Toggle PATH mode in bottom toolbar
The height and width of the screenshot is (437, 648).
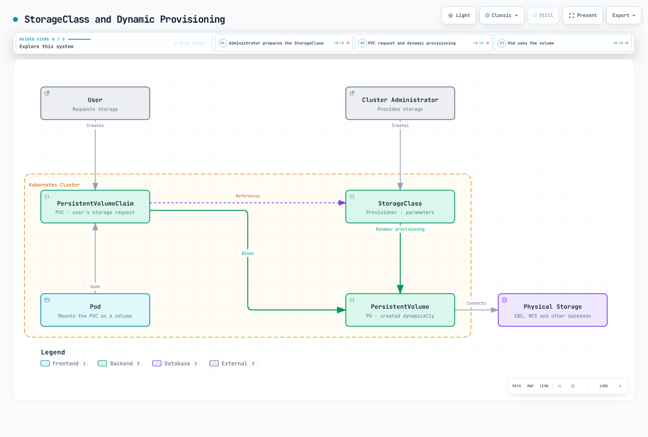point(516,386)
